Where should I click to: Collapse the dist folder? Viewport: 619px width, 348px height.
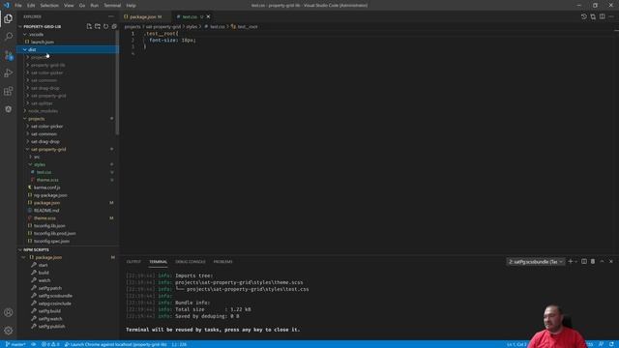pos(32,49)
